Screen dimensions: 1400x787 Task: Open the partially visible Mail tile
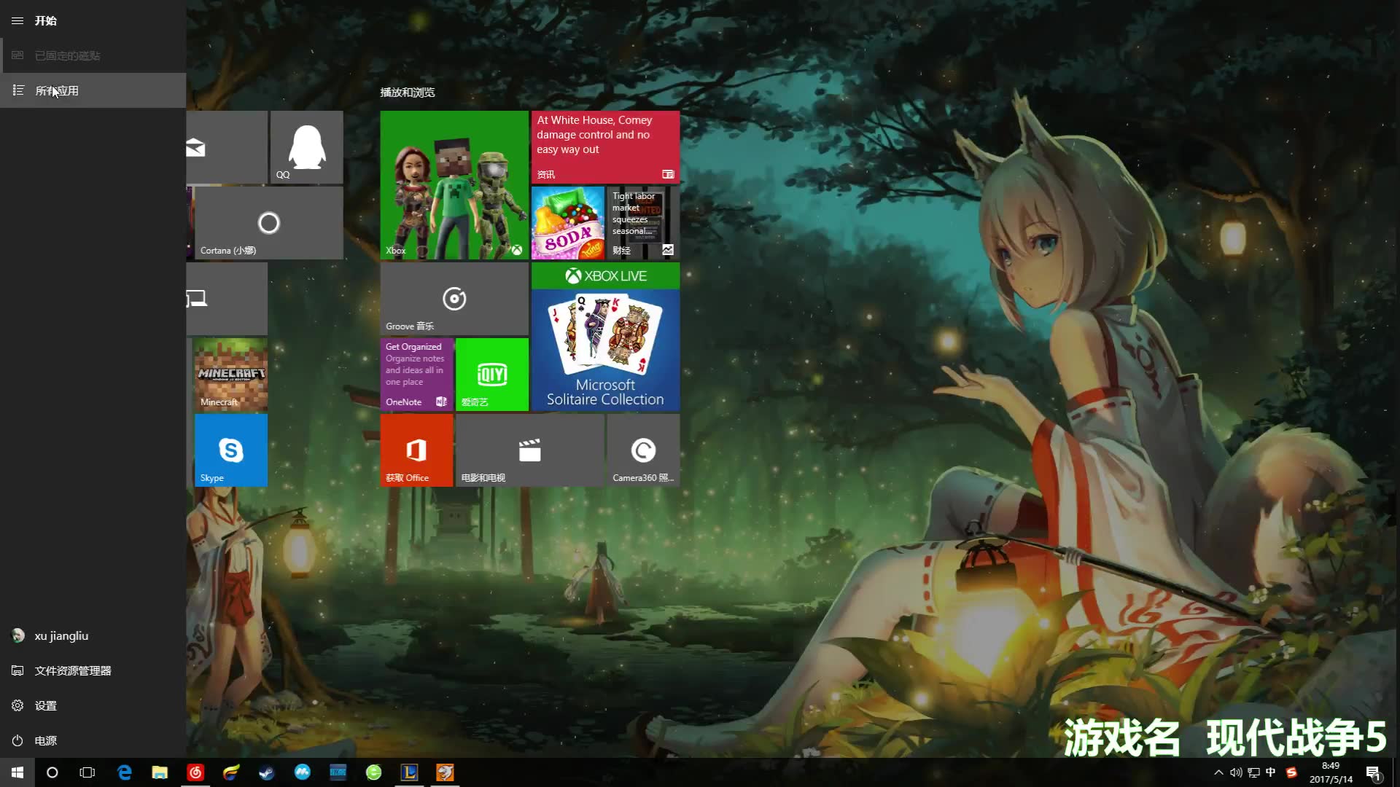[x=227, y=147]
